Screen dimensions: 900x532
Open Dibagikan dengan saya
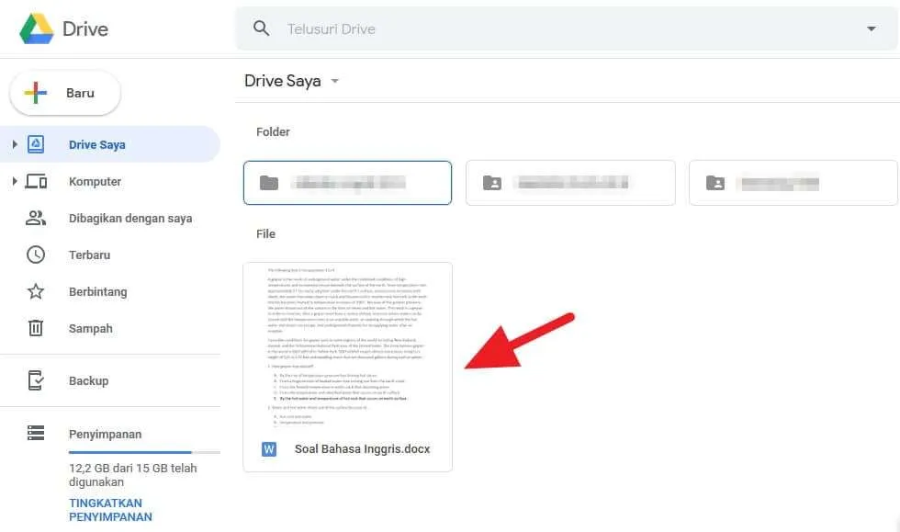tap(130, 219)
